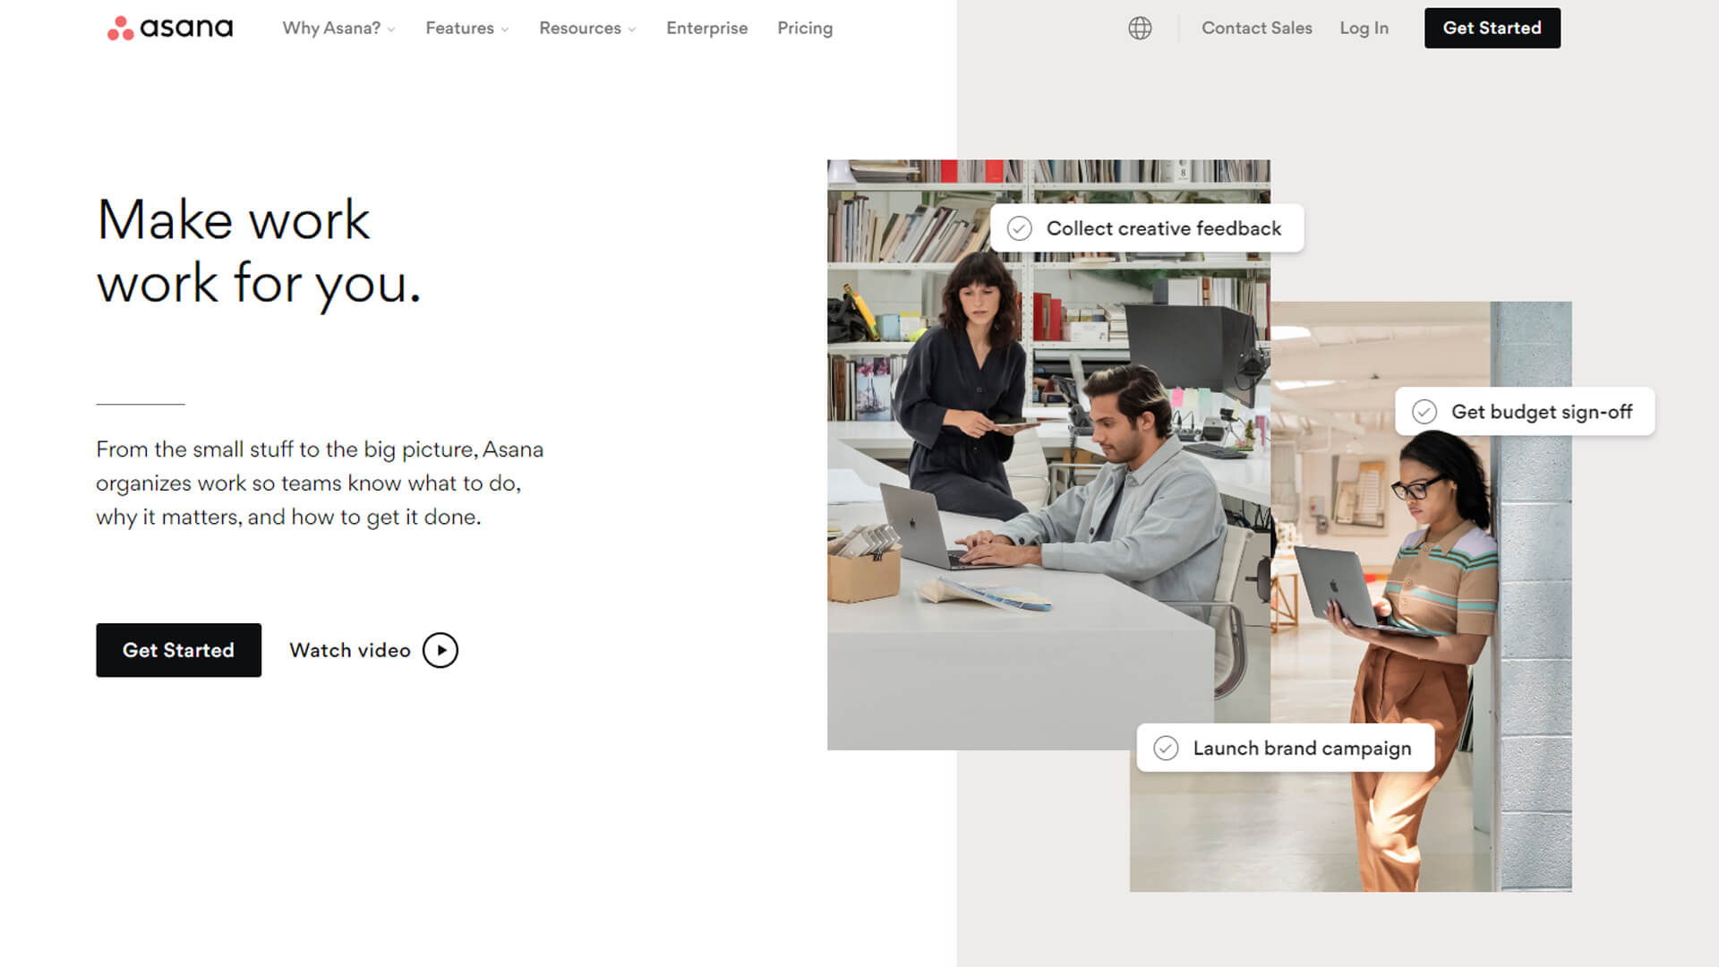The width and height of the screenshot is (1719, 967).
Task: Check the Get budget sign-off circle
Action: click(1424, 412)
